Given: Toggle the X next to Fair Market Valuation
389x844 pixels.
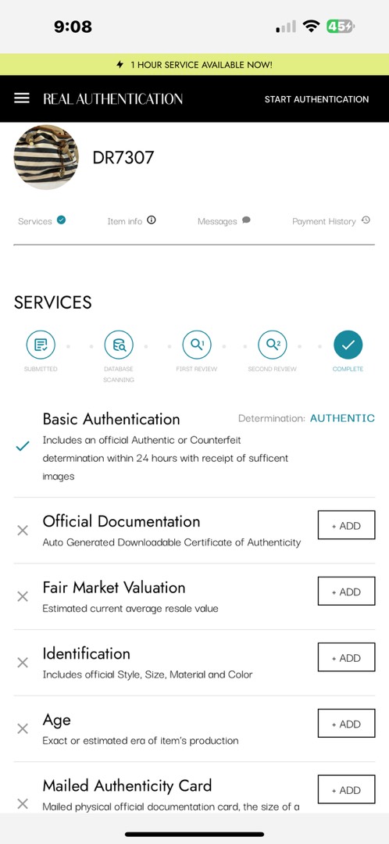Looking at the screenshot, I should click(23, 596).
